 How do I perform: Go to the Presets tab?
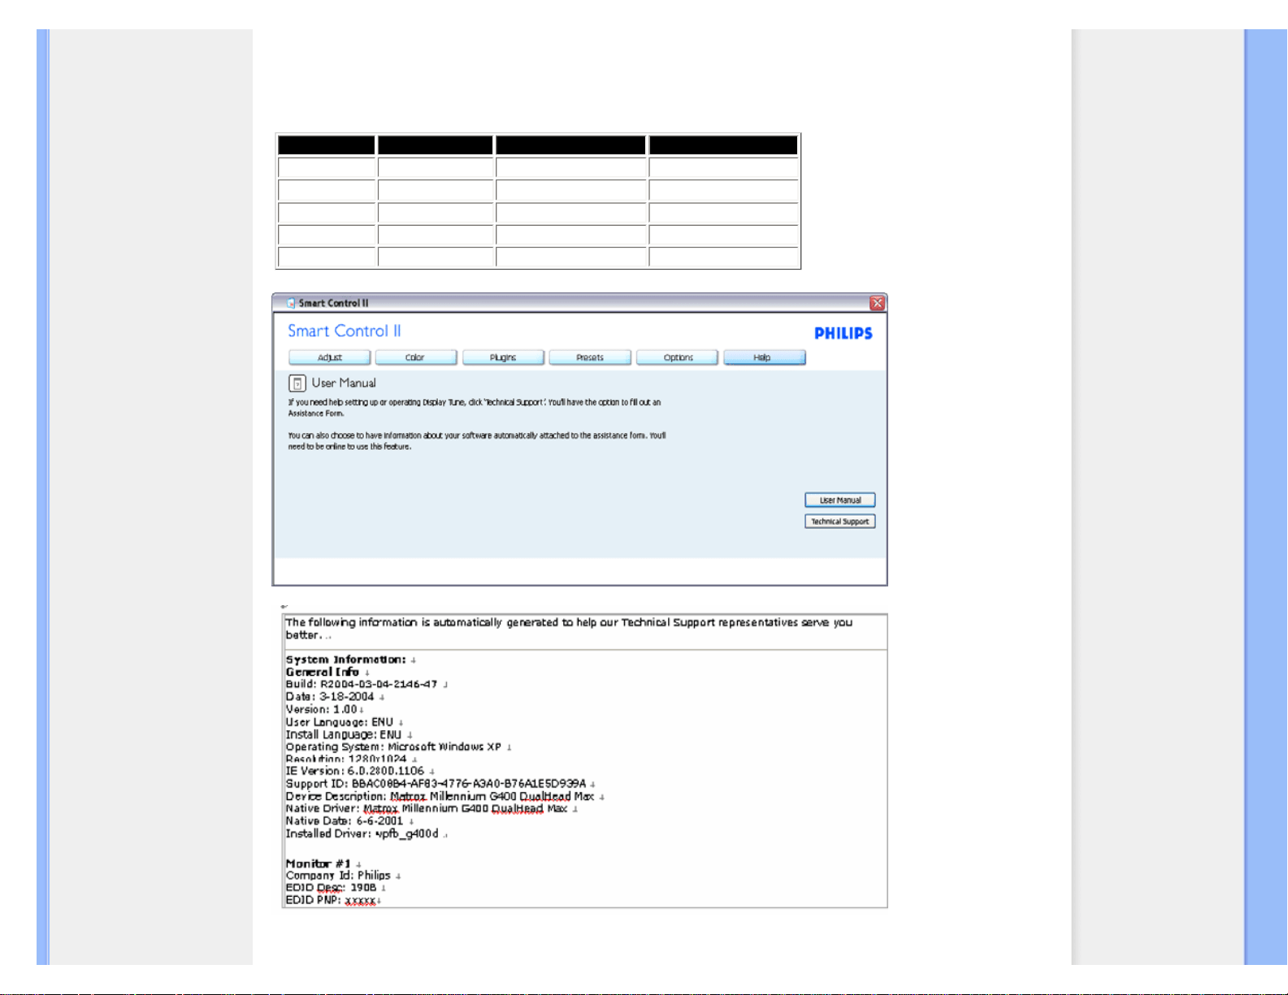tap(590, 357)
